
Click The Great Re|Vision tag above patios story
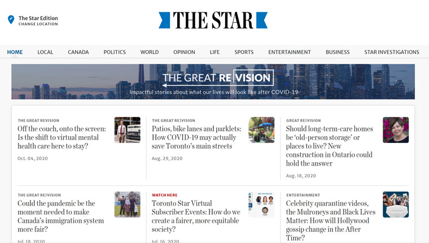coord(173,120)
